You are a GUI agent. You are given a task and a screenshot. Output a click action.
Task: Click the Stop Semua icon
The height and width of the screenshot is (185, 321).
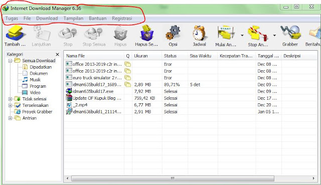pyautogui.click(x=94, y=34)
